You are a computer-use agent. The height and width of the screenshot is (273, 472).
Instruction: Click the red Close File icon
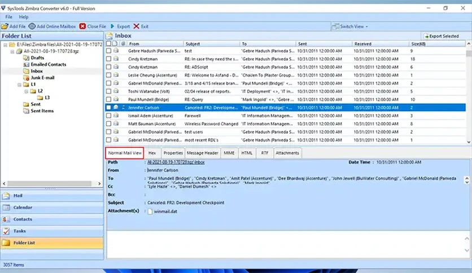coord(82,27)
